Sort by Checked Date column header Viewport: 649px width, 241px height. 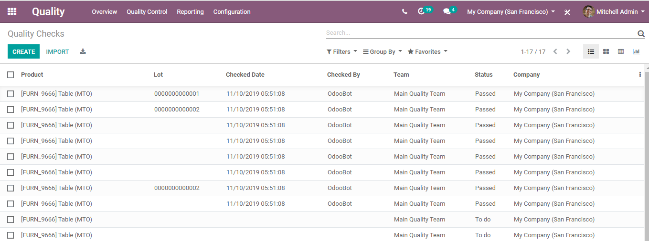point(245,75)
